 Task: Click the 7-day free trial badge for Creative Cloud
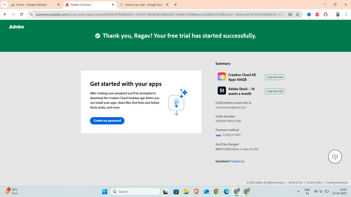pos(275,77)
